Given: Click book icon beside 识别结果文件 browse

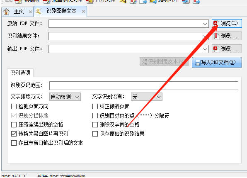Looking at the screenshot, I should pos(216,36).
